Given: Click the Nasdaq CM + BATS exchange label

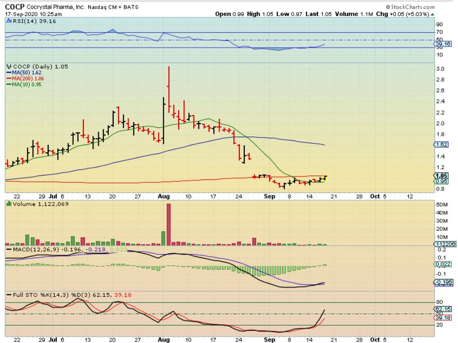Looking at the screenshot, I should pos(113,7).
